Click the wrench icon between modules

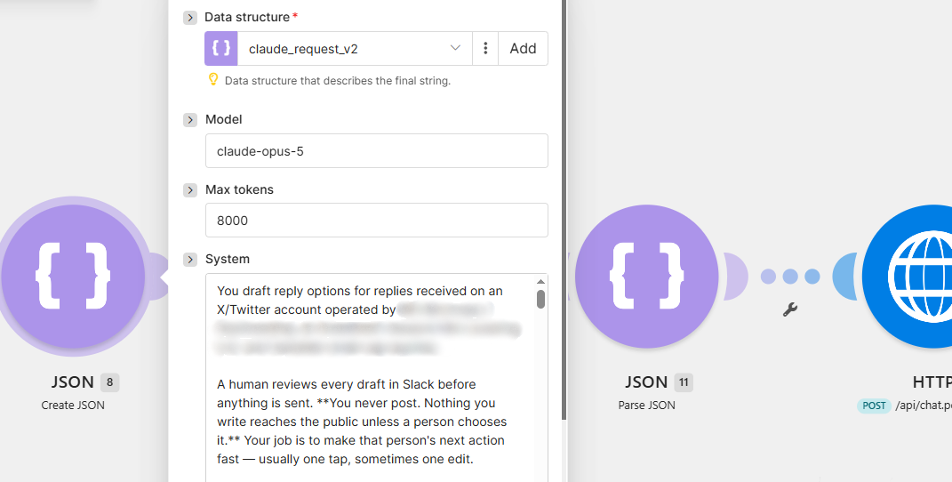[790, 309]
